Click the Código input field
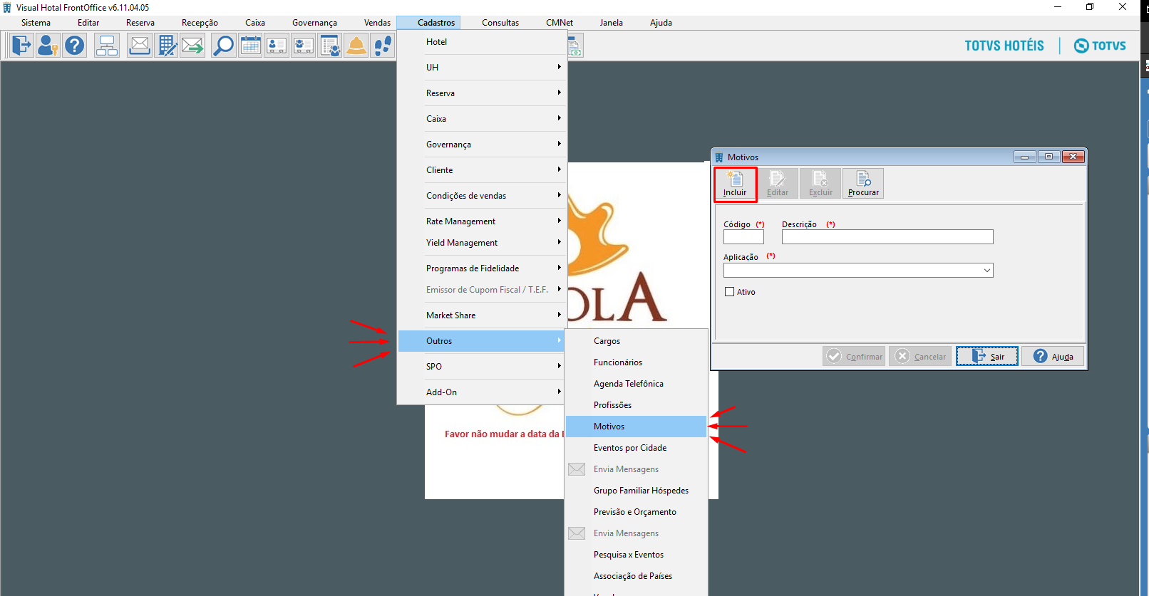The image size is (1149, 596). tap(743, 237)
